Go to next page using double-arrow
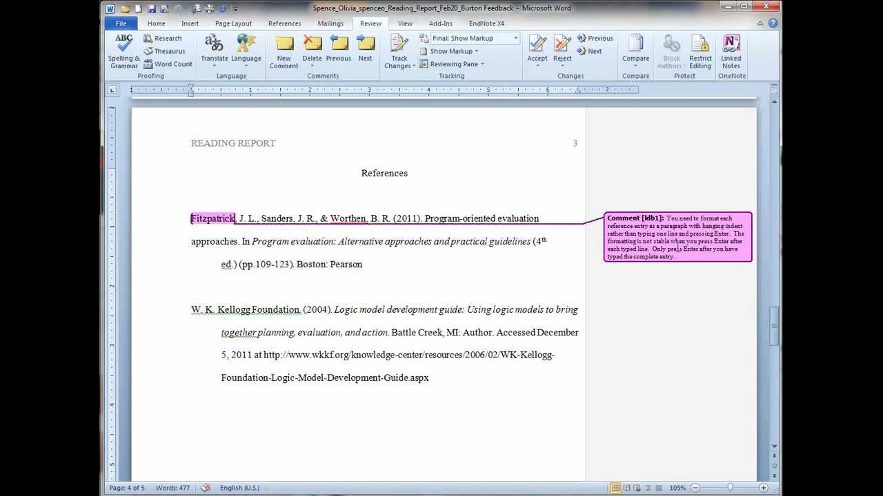Screen dimensions: 883x496 (x=775, y=475)
